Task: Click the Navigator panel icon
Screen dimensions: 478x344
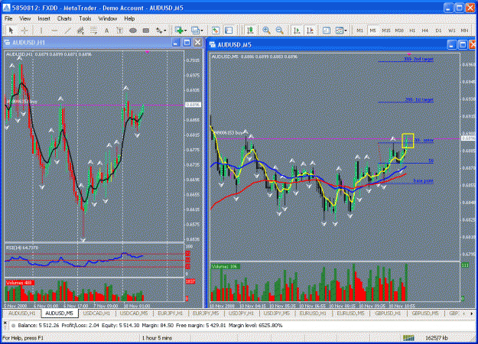Action: pos(229,31)
